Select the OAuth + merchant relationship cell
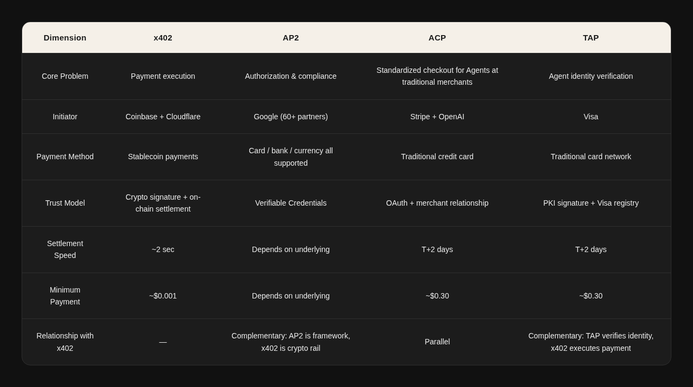The width and height of the screenshot is (693, 387). 437,203
